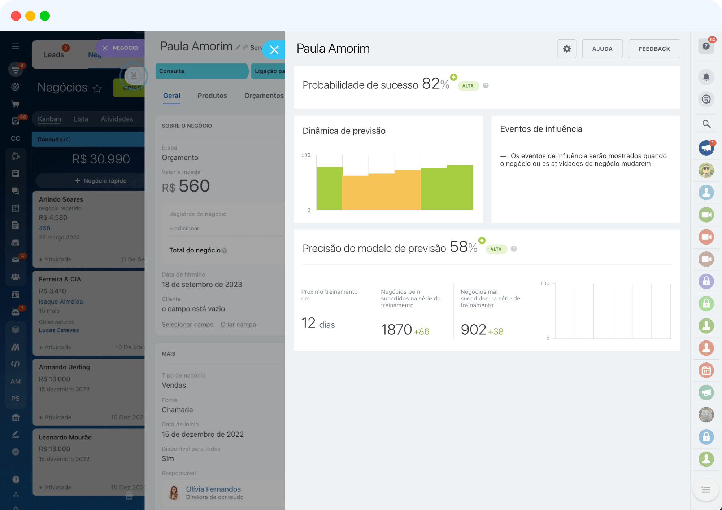Click the notifications bell icon
Image resolution: width=722 pixels, height=510 pixels.
[x=706, y=77]
